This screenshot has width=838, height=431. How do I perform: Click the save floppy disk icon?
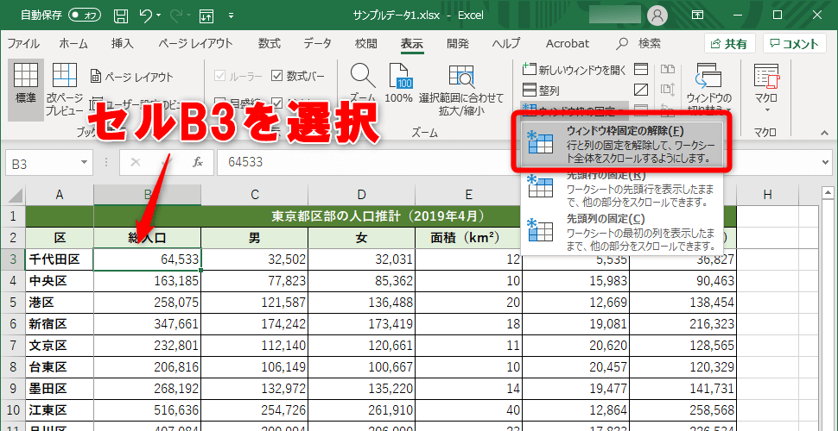(x=121, y=16)
